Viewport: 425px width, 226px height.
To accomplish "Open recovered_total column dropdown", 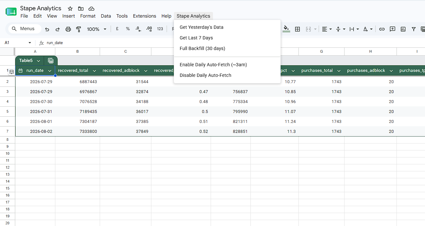I will (94, 71).
